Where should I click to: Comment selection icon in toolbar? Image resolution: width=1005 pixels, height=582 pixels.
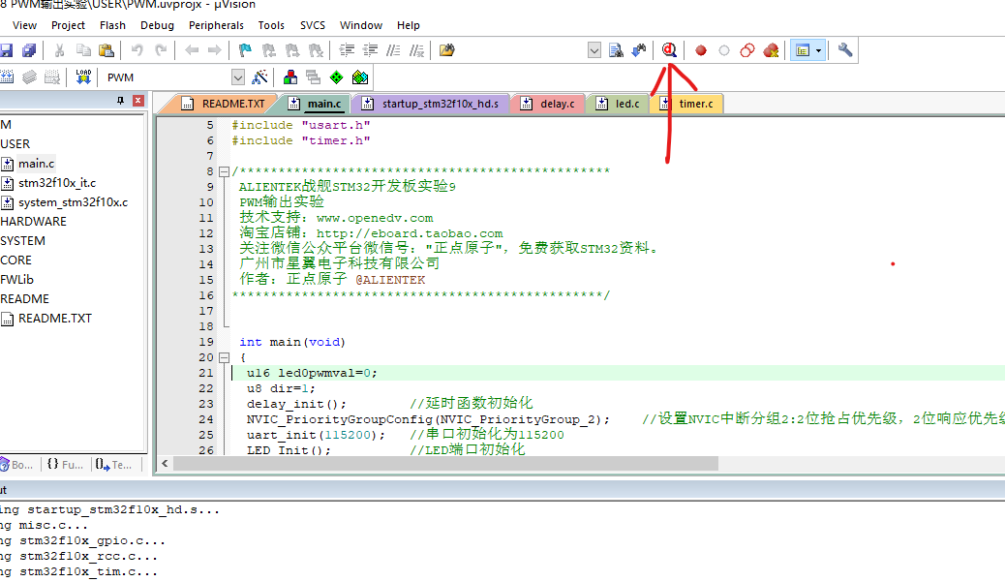pos(393,50)
